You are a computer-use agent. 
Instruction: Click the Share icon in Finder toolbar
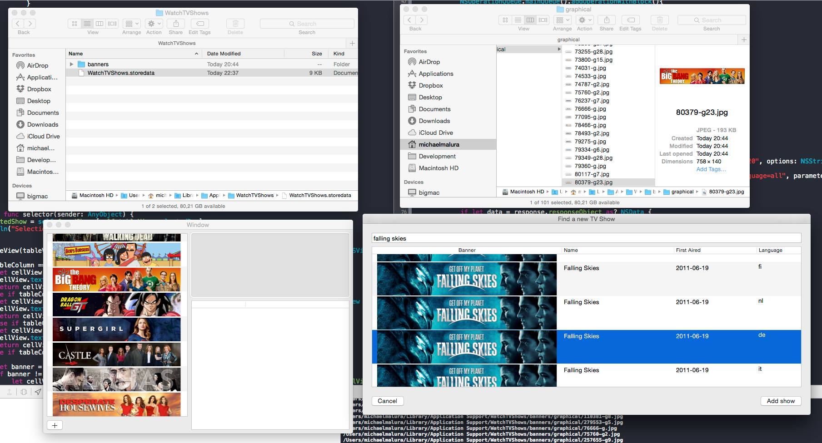click(175, 23)
